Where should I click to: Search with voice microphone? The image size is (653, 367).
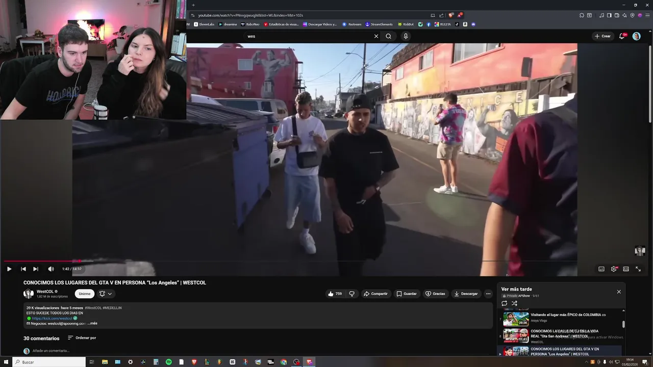[x=406, y=36]
